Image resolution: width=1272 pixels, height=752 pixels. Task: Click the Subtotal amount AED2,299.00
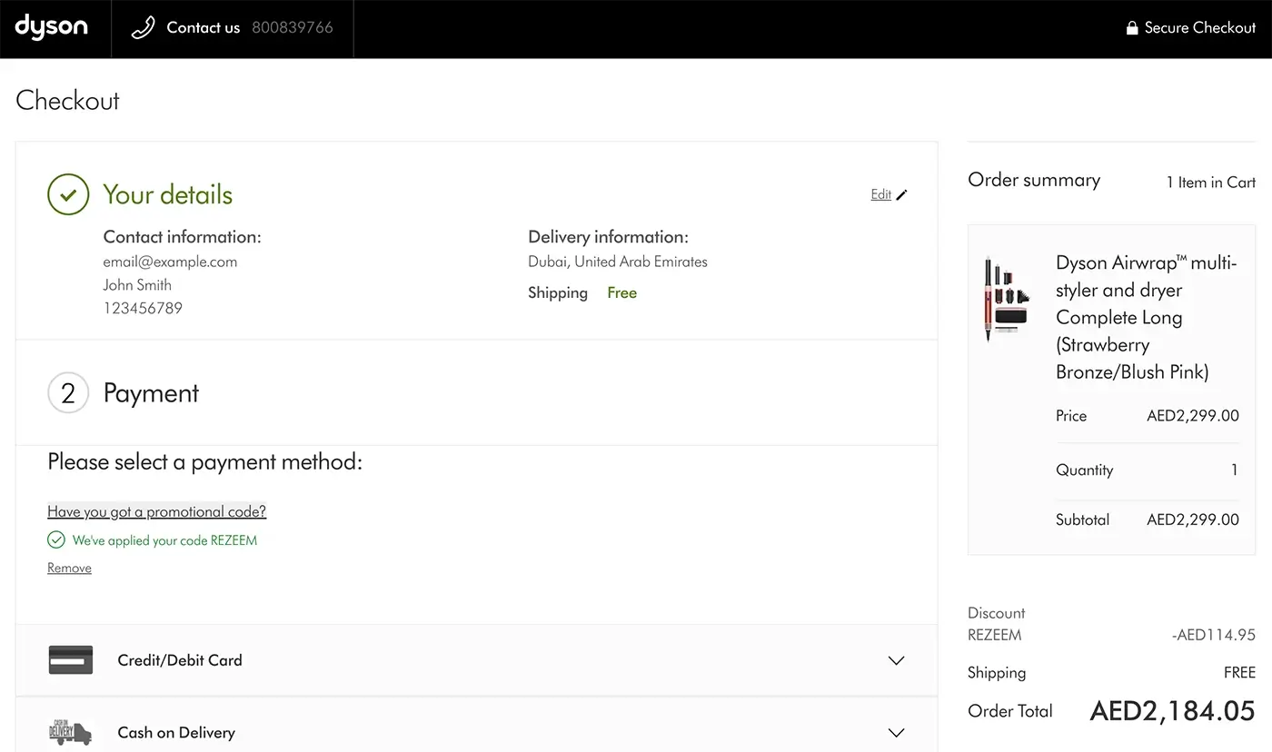coord(1193,520)
